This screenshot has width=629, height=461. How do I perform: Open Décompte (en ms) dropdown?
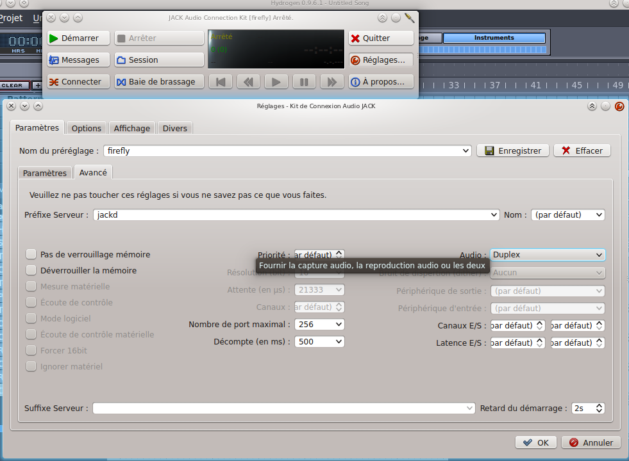click(319, 342)
